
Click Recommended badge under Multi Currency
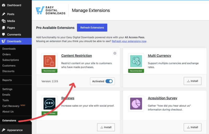tap(136, 71)
